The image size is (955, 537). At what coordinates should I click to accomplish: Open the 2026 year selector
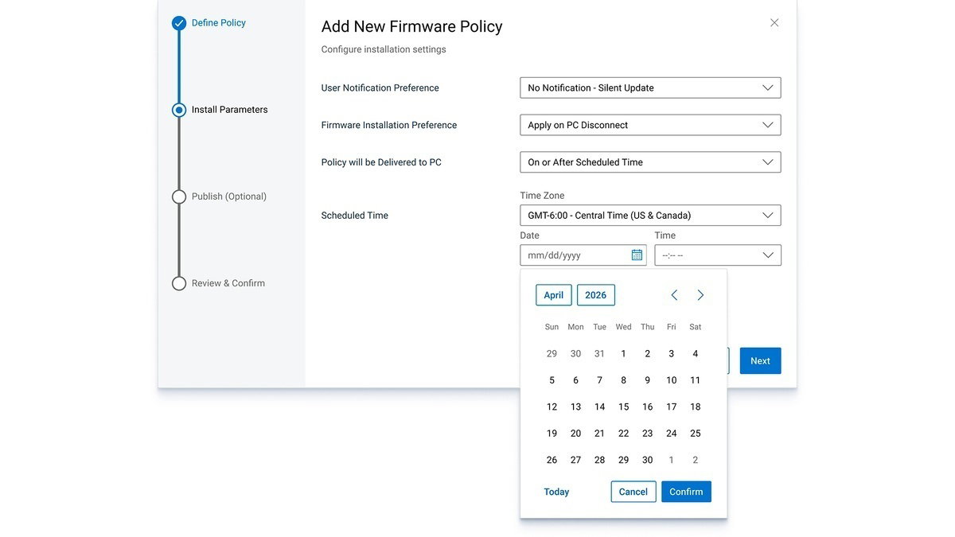tap(596, 295)
